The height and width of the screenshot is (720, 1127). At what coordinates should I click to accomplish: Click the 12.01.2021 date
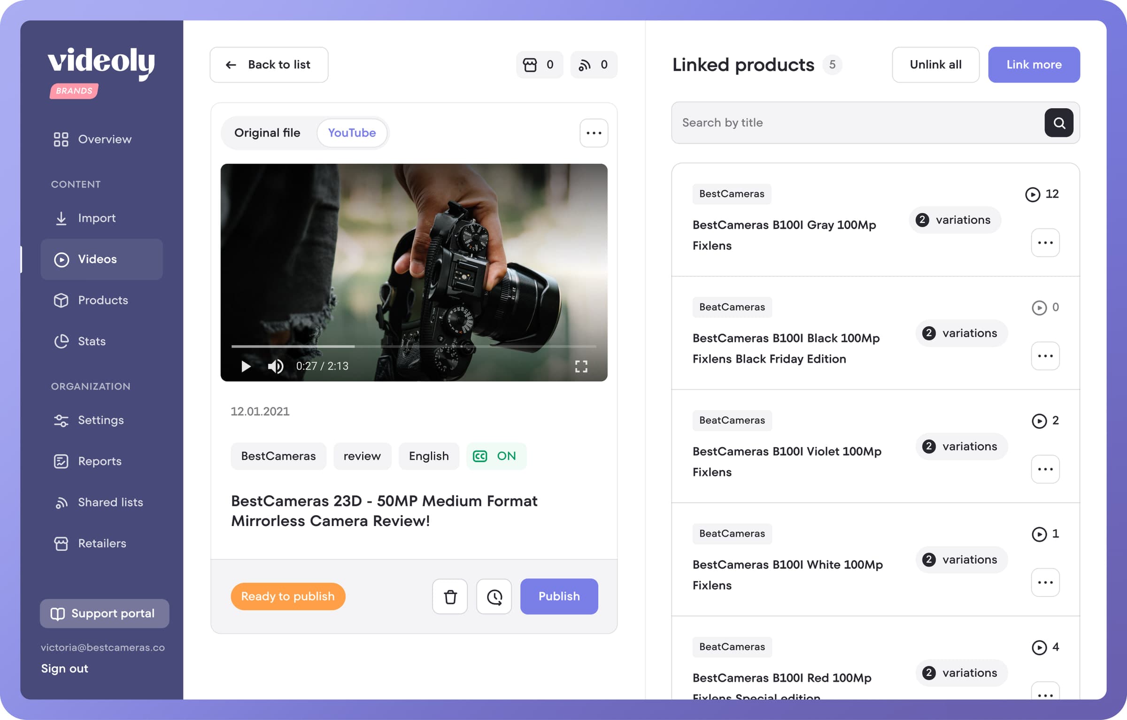[x=260, y=411]
